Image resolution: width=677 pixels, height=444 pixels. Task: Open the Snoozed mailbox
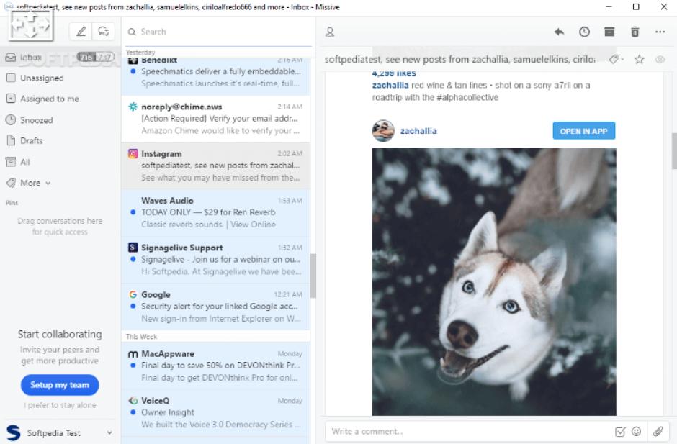point(36,120)
